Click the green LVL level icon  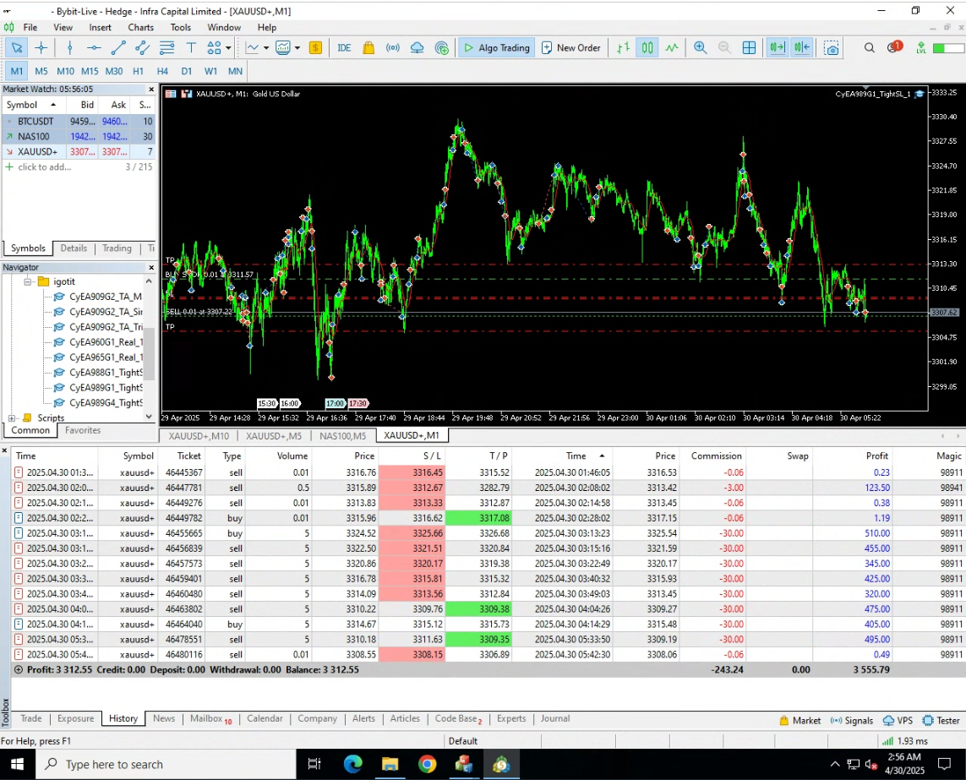click(x=921, y=48)
